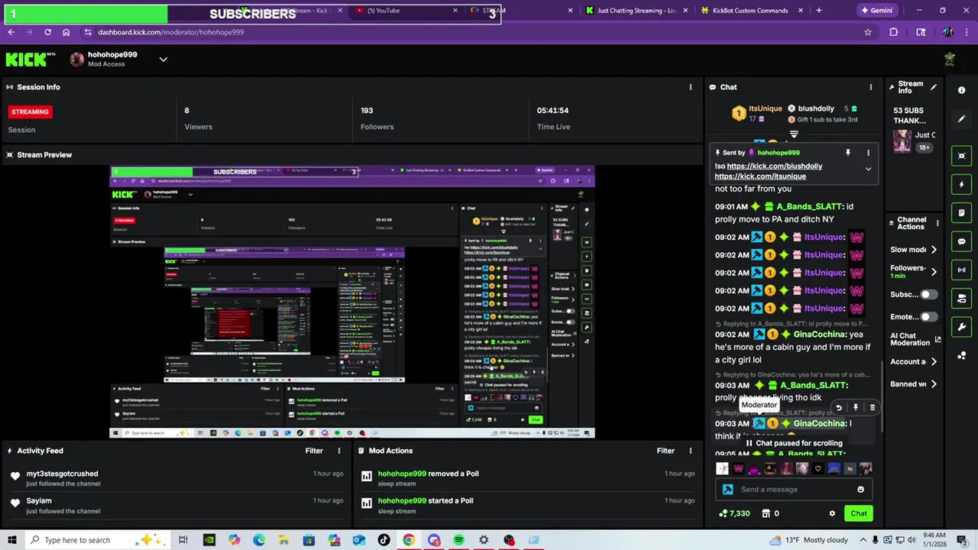This screenshot has width=978, height=550.
Task: Toggle the chat bubble icon in sidebar
Action: pos(961,241)
